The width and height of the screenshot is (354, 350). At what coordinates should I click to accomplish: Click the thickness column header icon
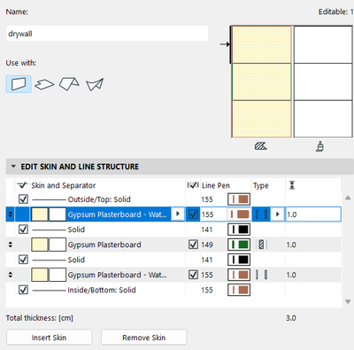(292, 185)
